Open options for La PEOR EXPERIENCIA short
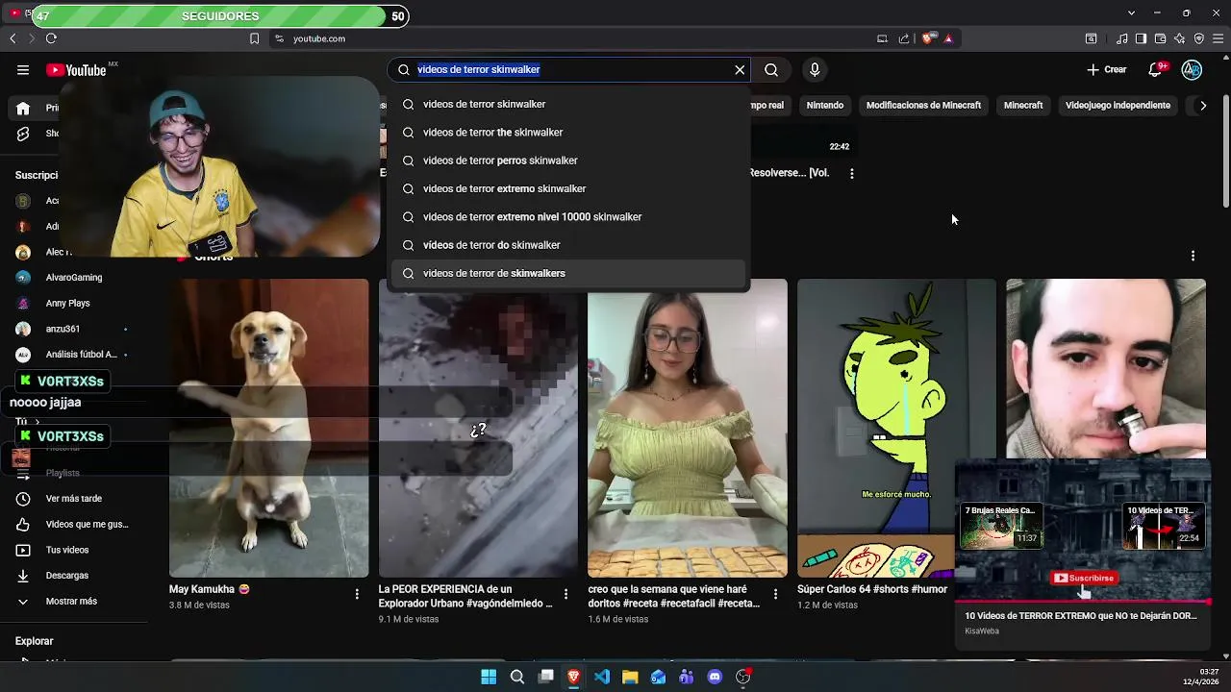 pyautogui.click(x=566, y=594)
